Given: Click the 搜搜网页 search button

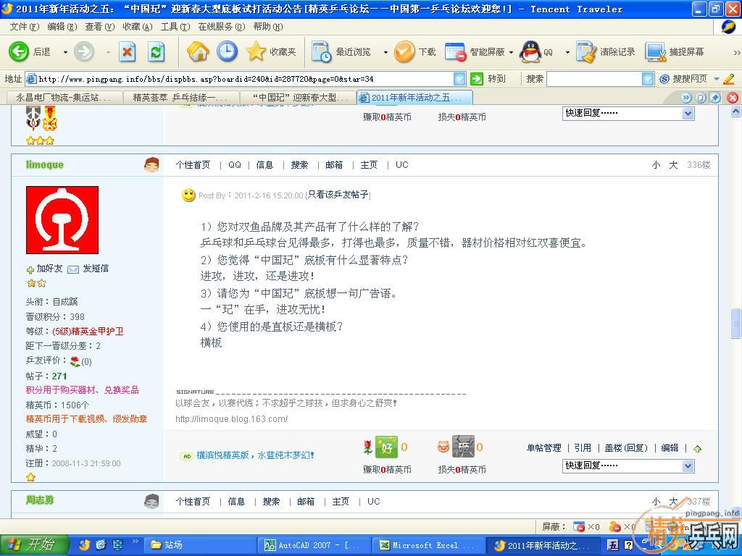Looking at the screenshot, I should [684, 78].
